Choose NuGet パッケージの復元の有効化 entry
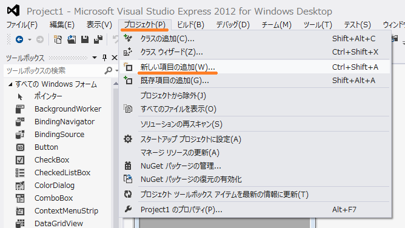 [x=255, y=179]
